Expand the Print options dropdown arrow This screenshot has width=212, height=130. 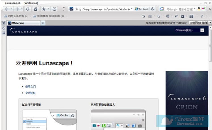tap(172, 16)
